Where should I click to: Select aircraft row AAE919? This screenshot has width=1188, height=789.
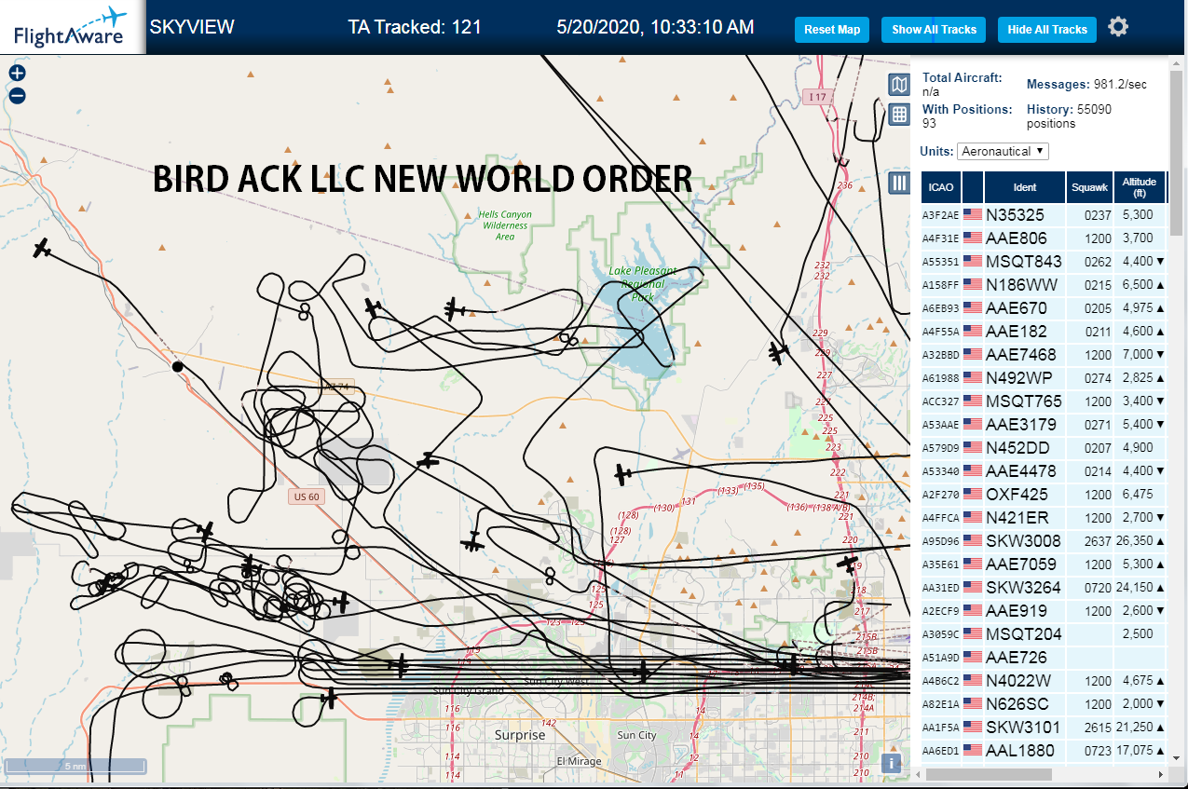(1044, 611)
